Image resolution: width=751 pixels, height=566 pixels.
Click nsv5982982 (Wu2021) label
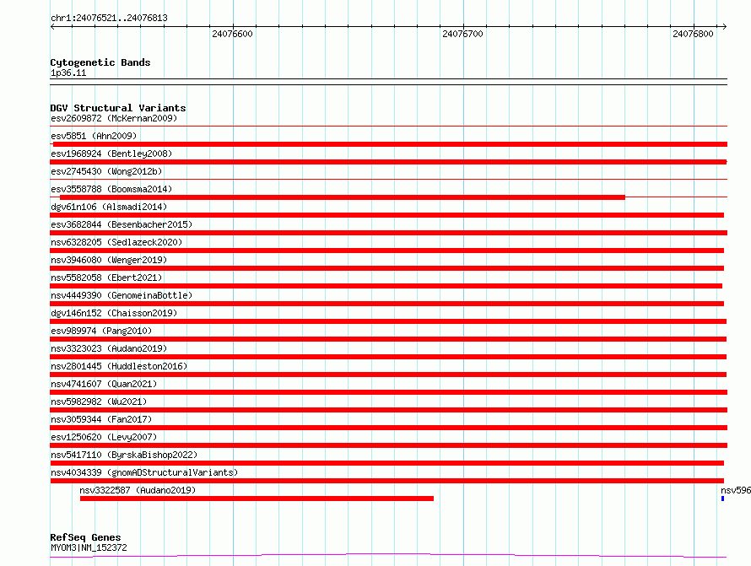[x=99, y=402]
